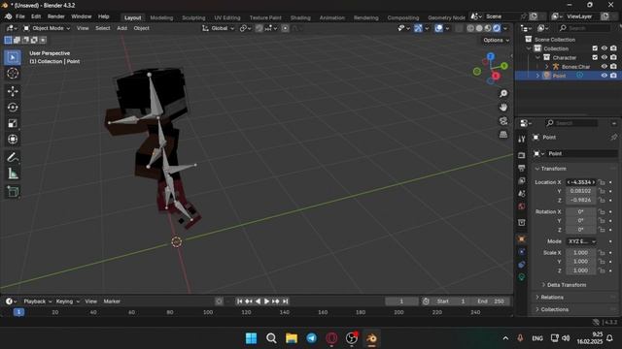The width and height of the screenshot is (622, 349).
Task: Open Telegram from the Windows taskbar
Action: 311,338
